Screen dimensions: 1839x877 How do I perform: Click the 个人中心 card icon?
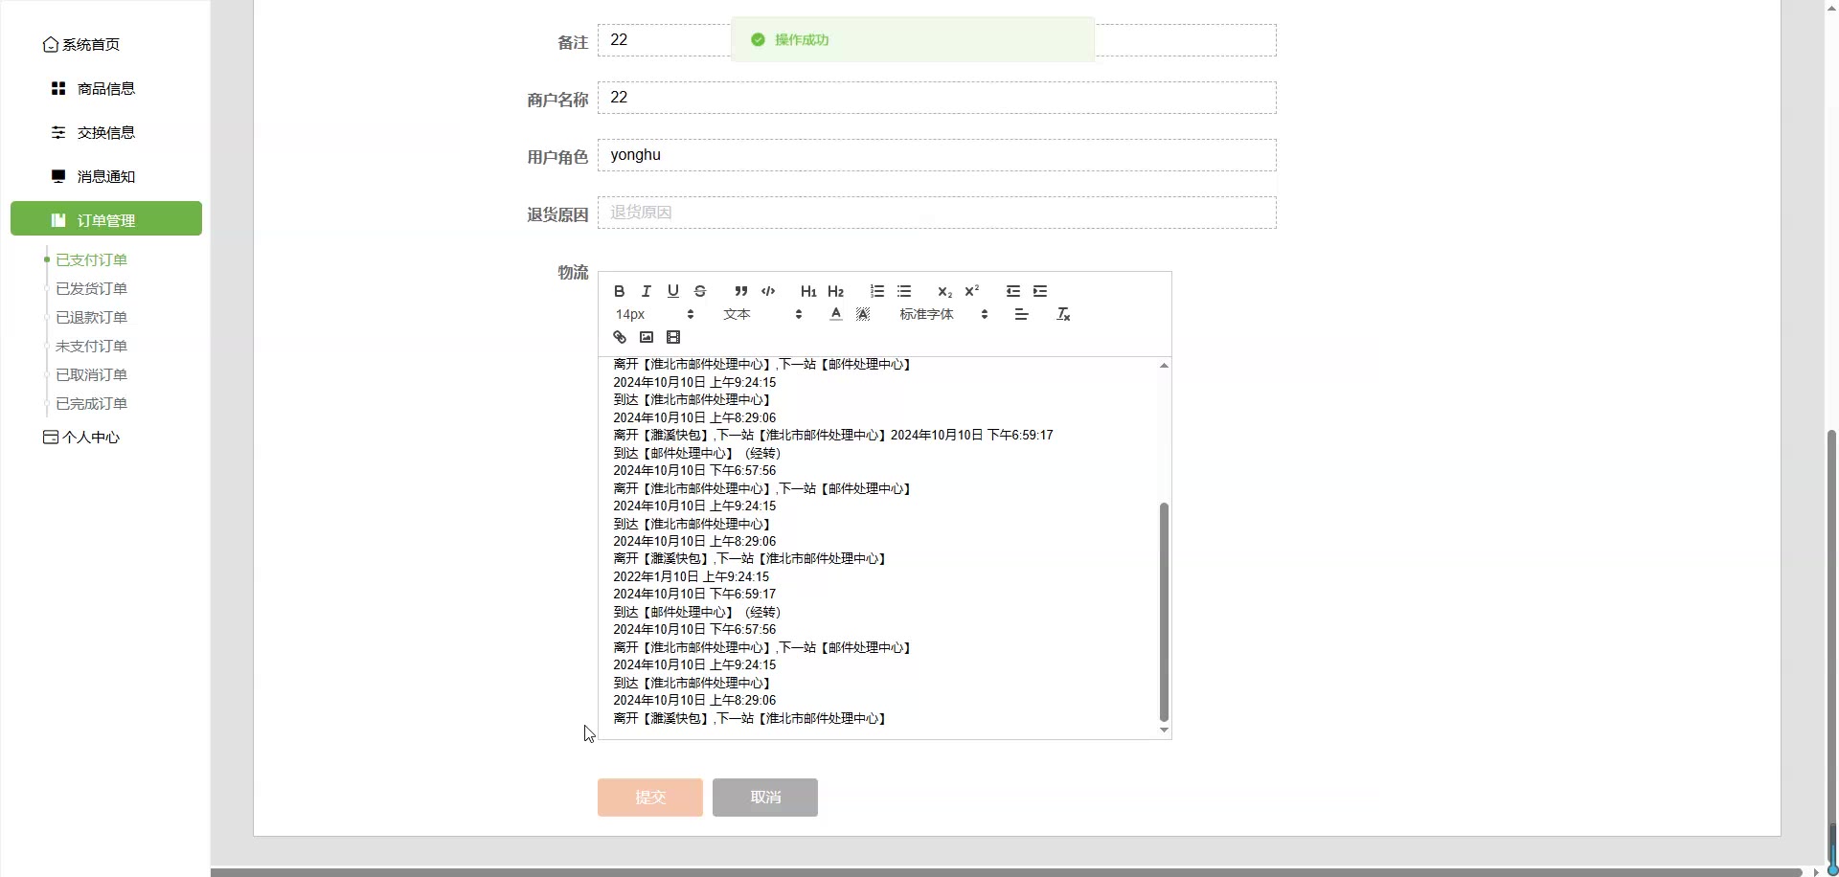click(x=51, y=438)
